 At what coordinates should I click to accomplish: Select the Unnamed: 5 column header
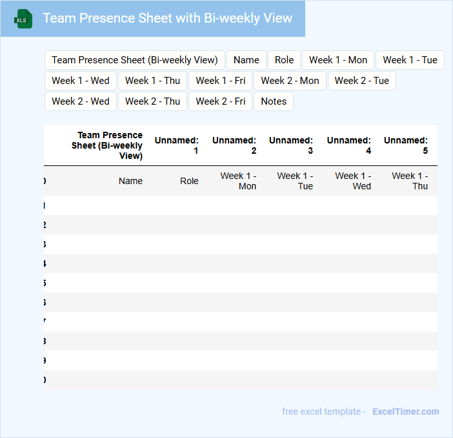(x=406, y=145)
